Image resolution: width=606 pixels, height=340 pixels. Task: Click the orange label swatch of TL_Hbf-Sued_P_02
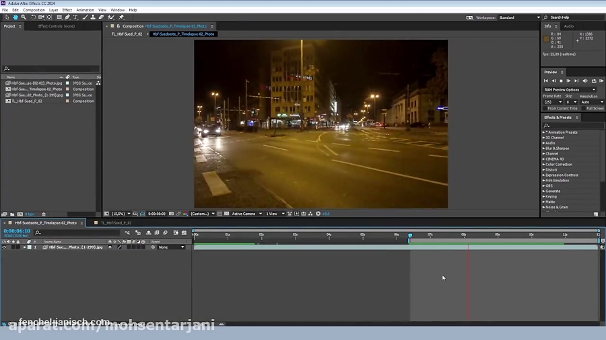(x=67, y=101)
